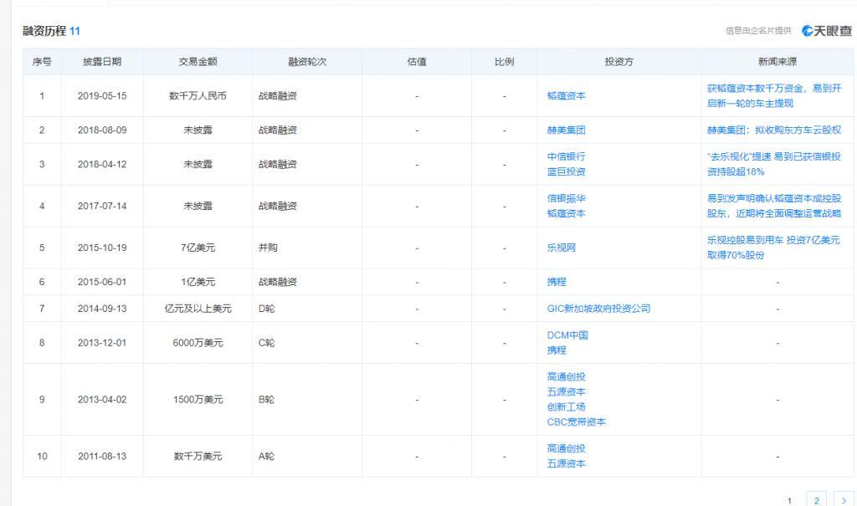Open investor link 信银振华
This screenshot has width=857, height=506.
[567, 198]
